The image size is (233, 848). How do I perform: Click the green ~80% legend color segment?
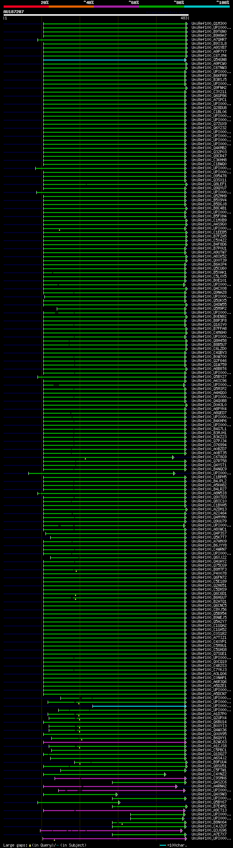pos(161,7)
